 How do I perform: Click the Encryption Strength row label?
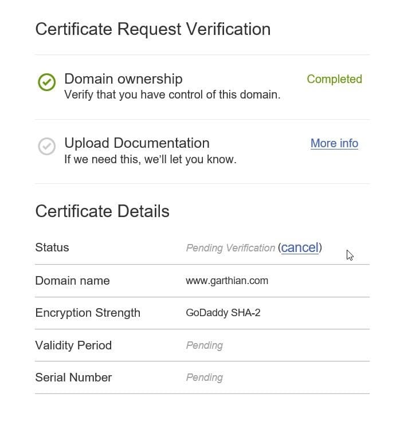(88, 313)
